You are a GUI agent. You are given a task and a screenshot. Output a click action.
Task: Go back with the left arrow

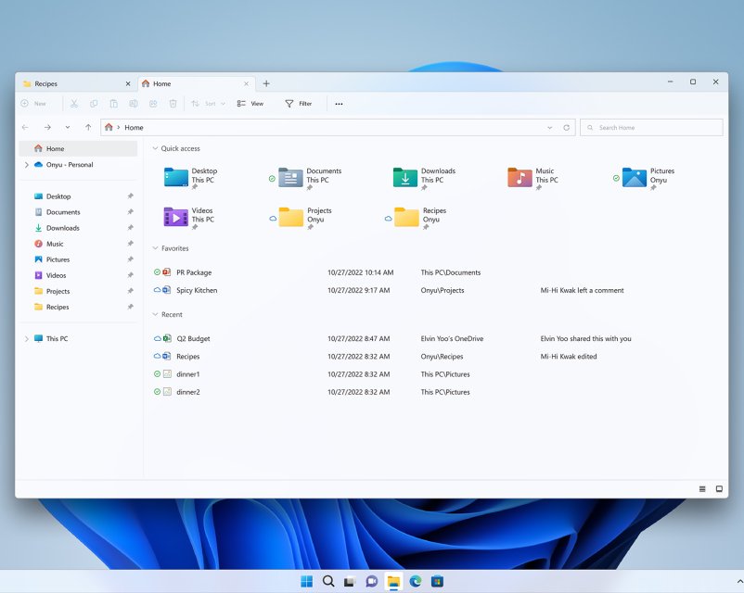tap(25, 127)
